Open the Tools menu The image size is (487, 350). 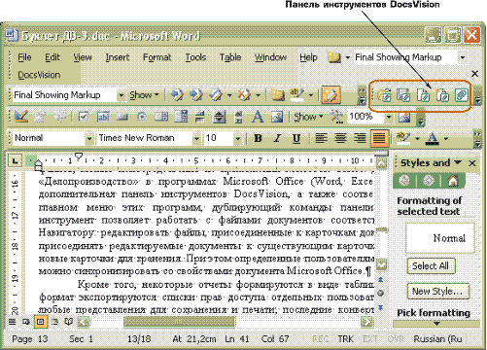click(195, 57)
